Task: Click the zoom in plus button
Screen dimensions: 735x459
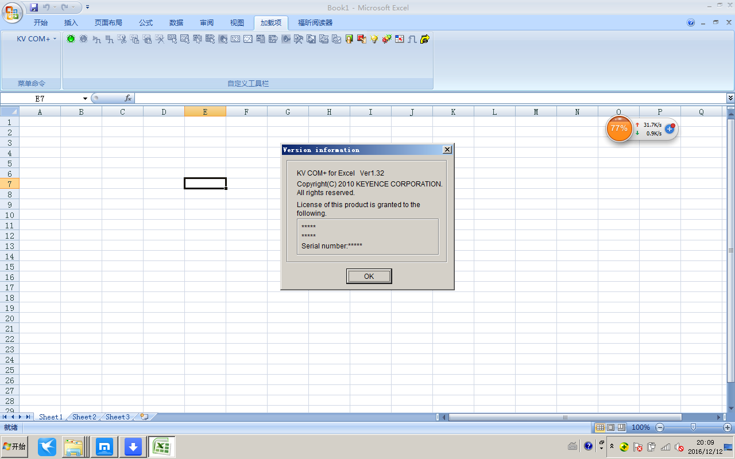Action: 727,427
